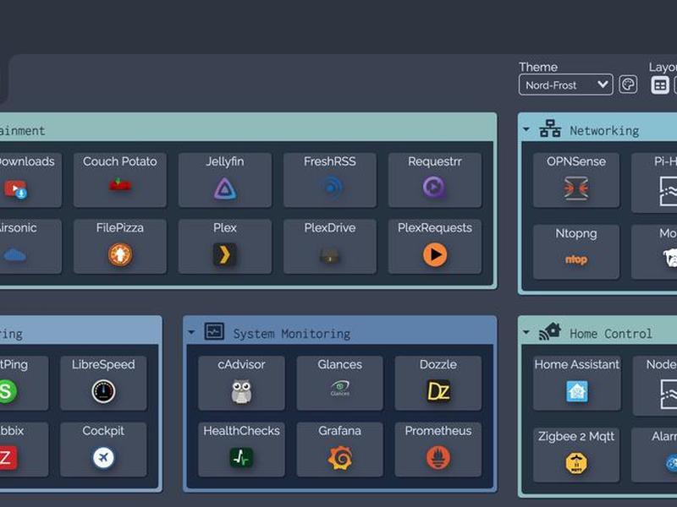Click the Ntopng ntop logo
Image resolution: width=677 pixels, height=507 pixels.
pos(576,259)
